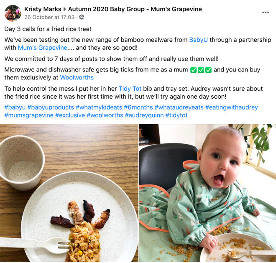Open Kristy Marks profile name link
This screenshot has width=276, height=263.
[x=43, y=9]
